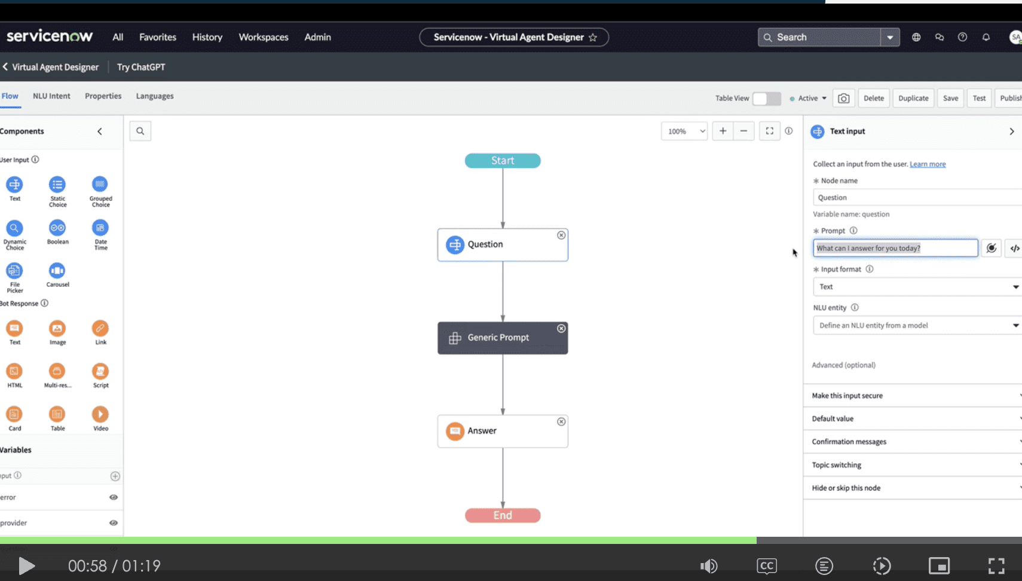Open the Learn more link about user input
Screen dimensions: 1022x581
click(x=928, y=164)
